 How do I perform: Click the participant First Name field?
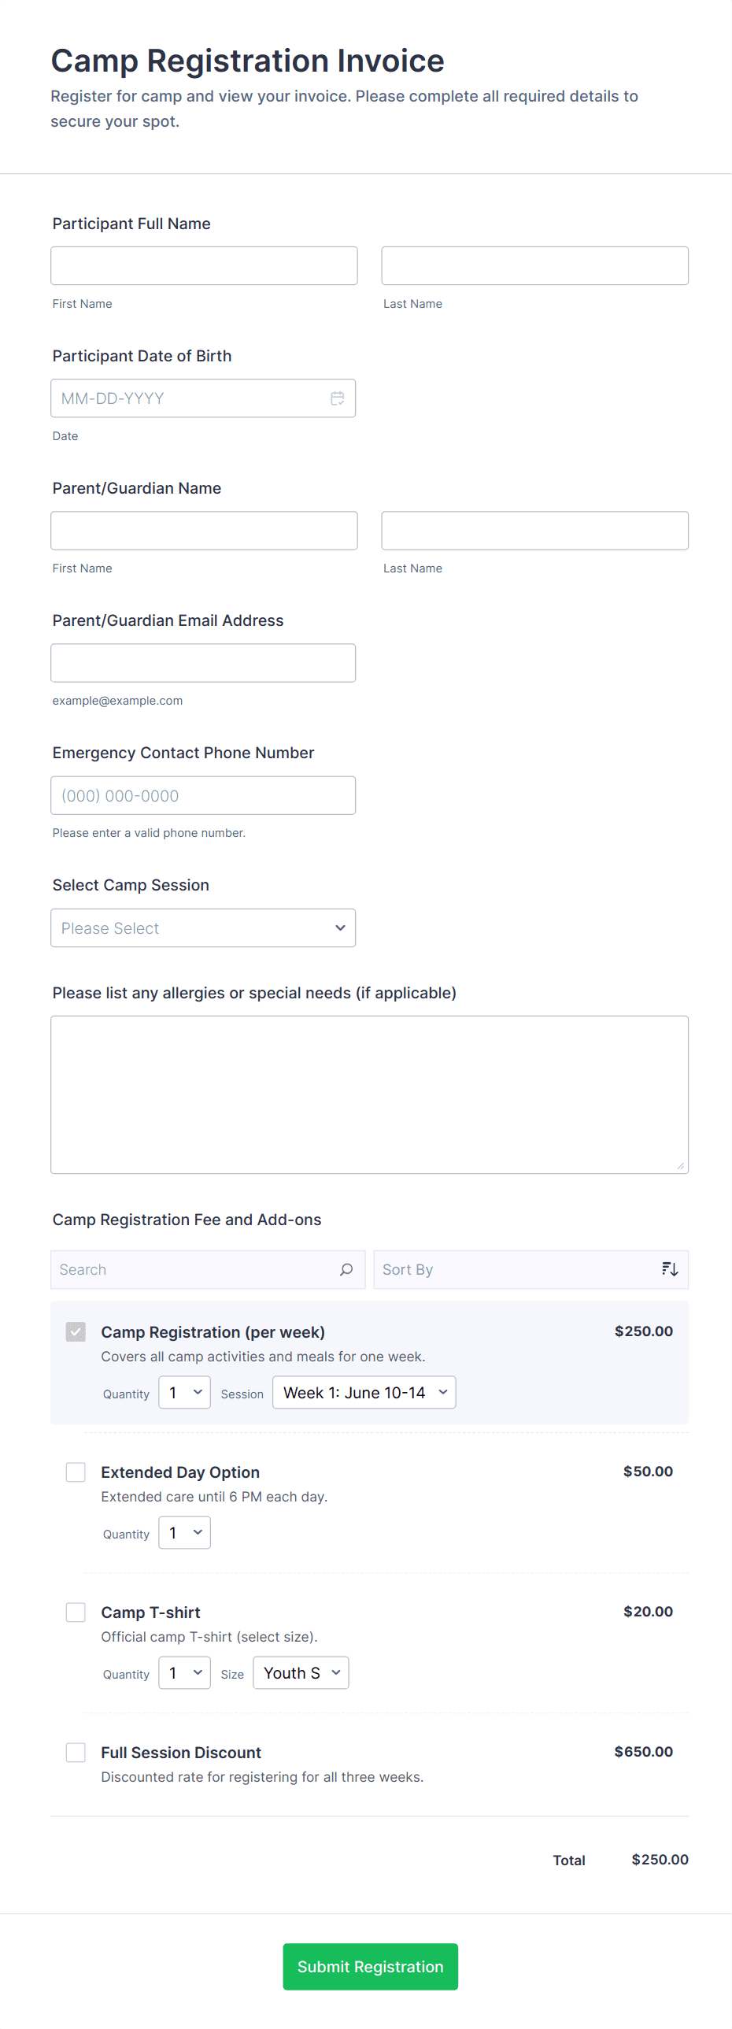(x=204, y=266)
